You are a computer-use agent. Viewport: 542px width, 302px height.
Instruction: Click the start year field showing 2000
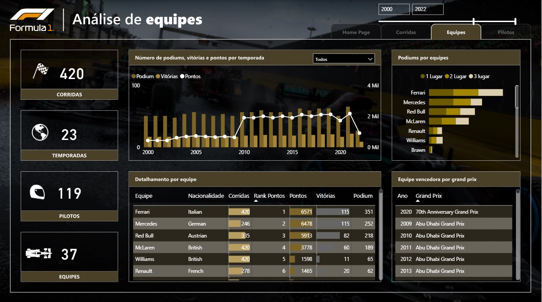[394, 9]
